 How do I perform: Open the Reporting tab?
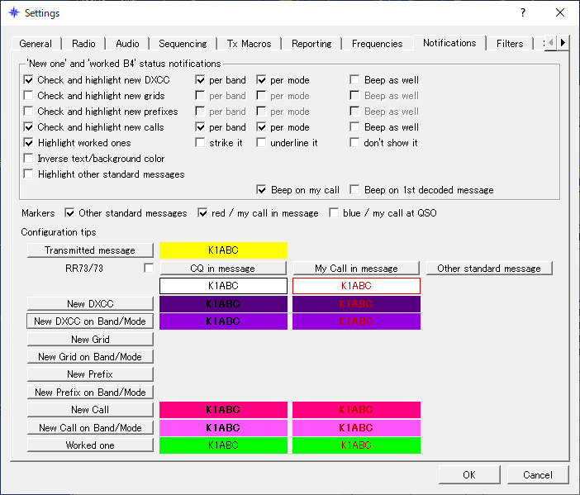click(311, 44)
